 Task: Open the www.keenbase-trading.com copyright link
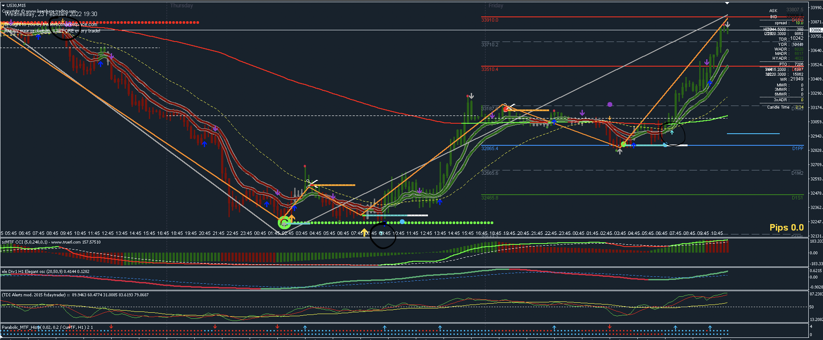pos(51,11)
